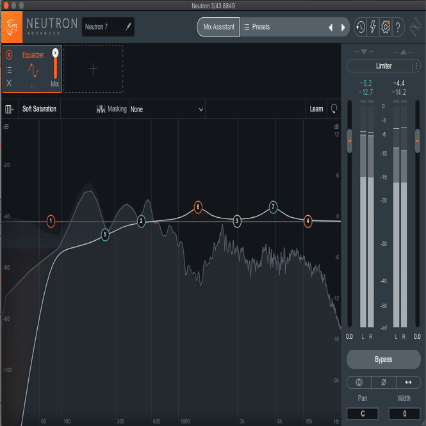Viewport: 426px width, 426px height.
Task: Toggle the swap channels arrow icon
Action: (x=408, y=382)
